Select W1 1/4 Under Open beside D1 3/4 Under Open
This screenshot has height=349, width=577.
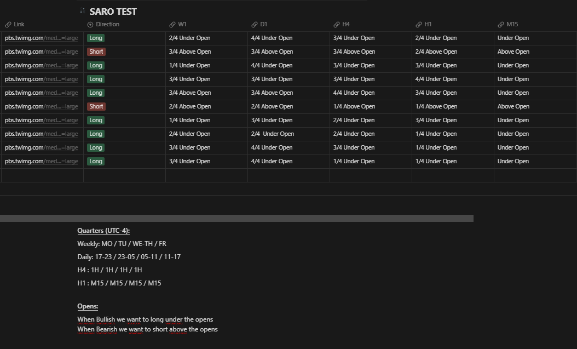206,120
